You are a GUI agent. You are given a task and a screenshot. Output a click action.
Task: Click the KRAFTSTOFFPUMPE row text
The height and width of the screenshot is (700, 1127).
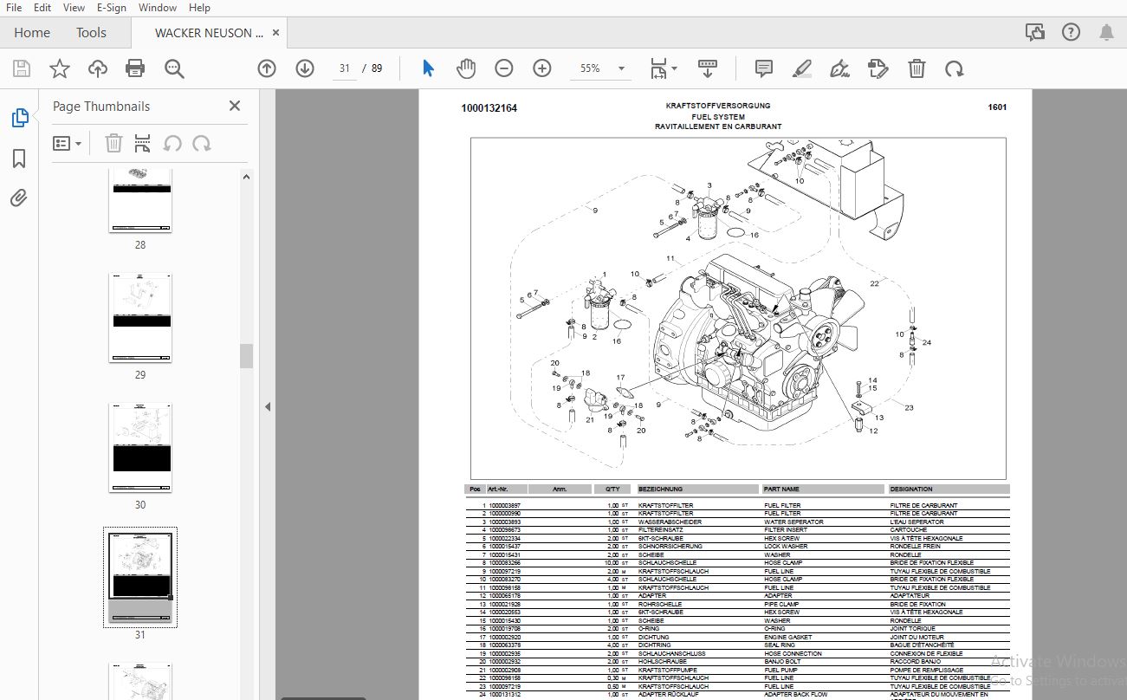[667, 670]
